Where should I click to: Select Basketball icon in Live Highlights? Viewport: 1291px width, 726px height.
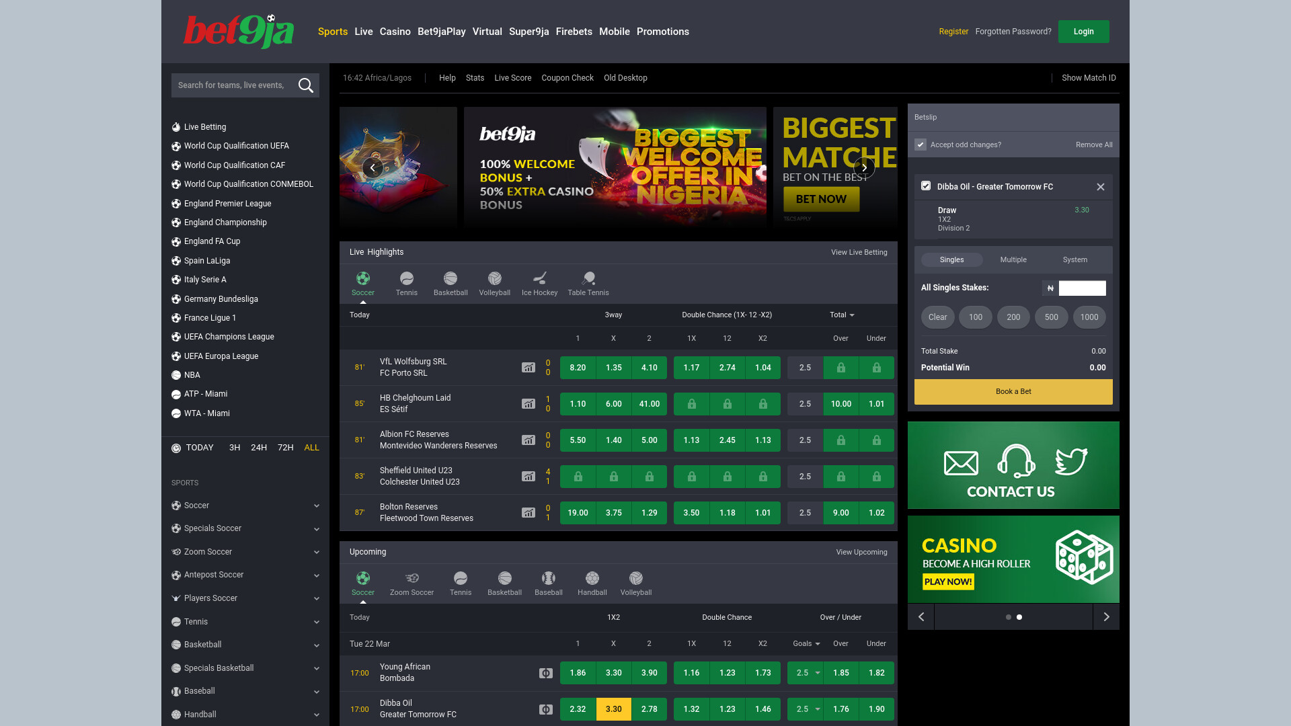pos(451,278)
